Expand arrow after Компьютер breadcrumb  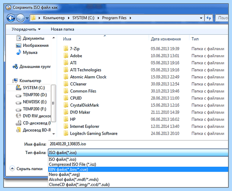[x=69, y=18]
